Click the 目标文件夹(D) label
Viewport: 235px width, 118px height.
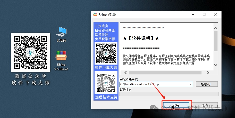[x=129, y=79]
